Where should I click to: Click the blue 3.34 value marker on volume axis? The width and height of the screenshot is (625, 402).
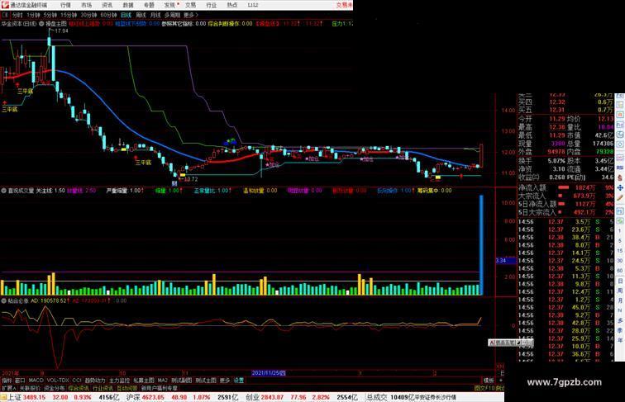tap(505, 261)
